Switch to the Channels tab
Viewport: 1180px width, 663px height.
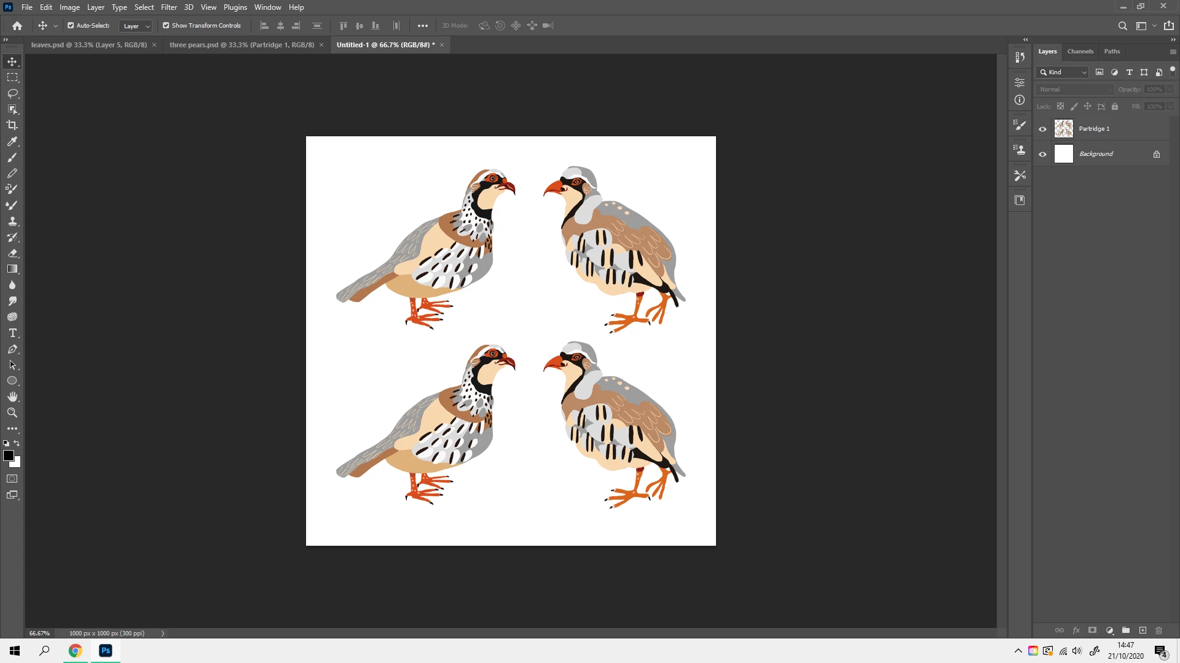1080,52
